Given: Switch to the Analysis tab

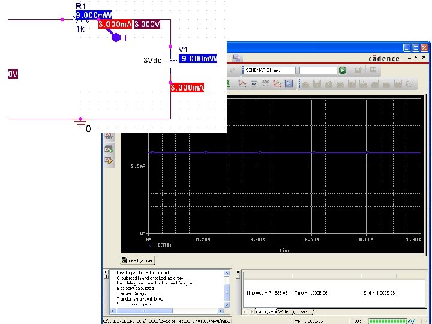Looking at the screenshot, I should click(266, 312).
